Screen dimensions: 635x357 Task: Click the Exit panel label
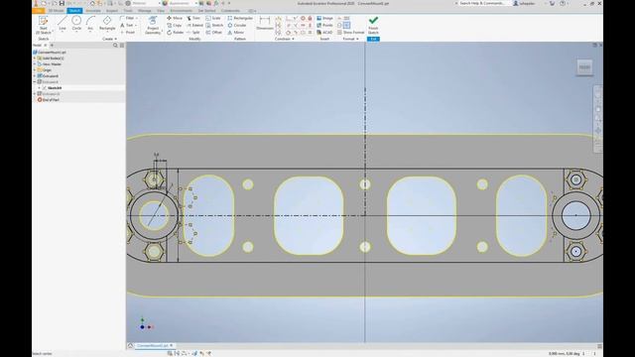coord(373,39)
